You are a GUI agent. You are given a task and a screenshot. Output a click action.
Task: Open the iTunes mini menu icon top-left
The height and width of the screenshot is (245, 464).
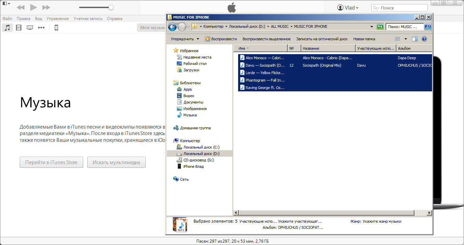pos(6,3)
